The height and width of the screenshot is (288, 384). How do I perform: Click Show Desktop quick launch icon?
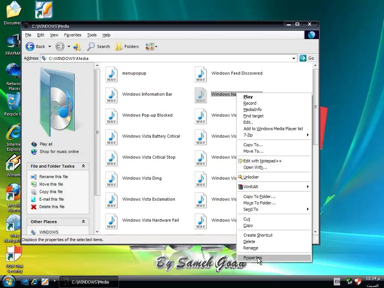click(24, 282)
